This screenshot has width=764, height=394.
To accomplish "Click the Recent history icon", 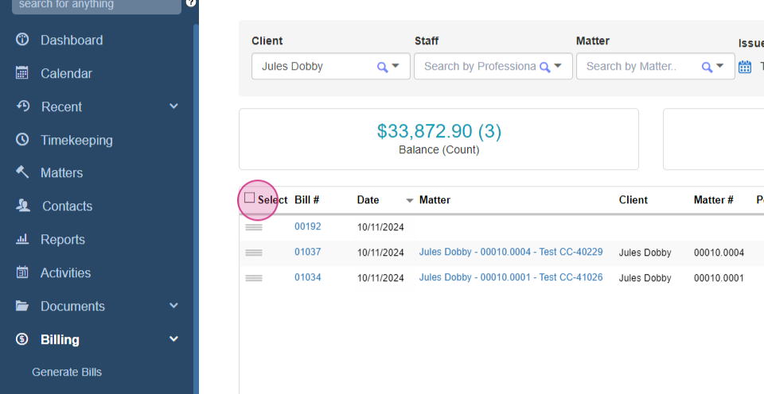I will point(23,106).
